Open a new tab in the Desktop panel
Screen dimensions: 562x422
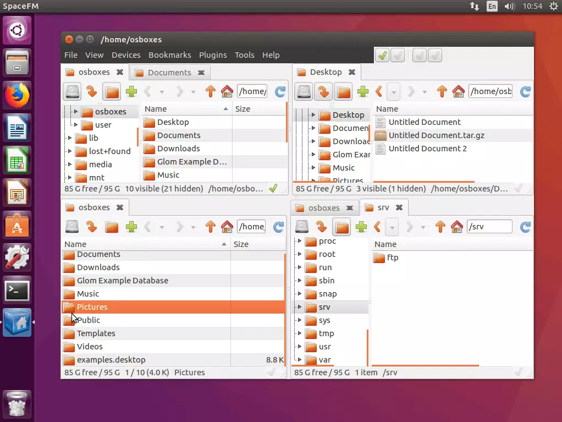click(x=363, y=91)
